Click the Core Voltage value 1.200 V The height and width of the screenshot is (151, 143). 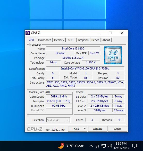tap(91, 62)
